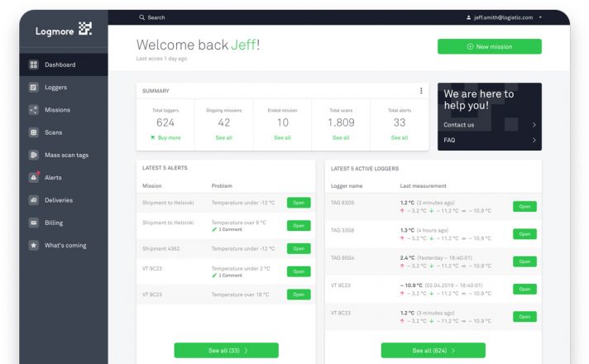Click the Logmore QR logo icon
The height and width of the screenshot is (364, 589).
85,29
